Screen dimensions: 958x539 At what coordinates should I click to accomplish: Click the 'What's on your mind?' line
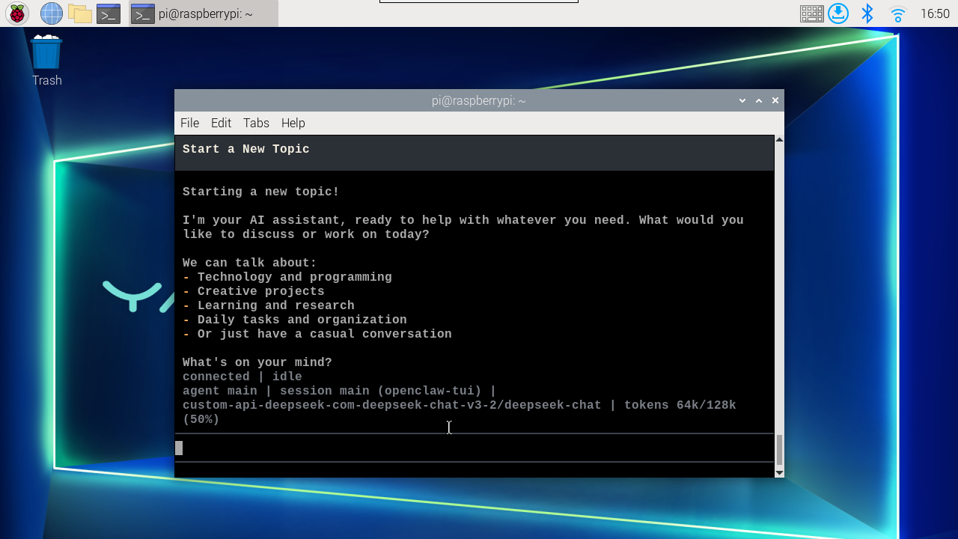point(257,362)
